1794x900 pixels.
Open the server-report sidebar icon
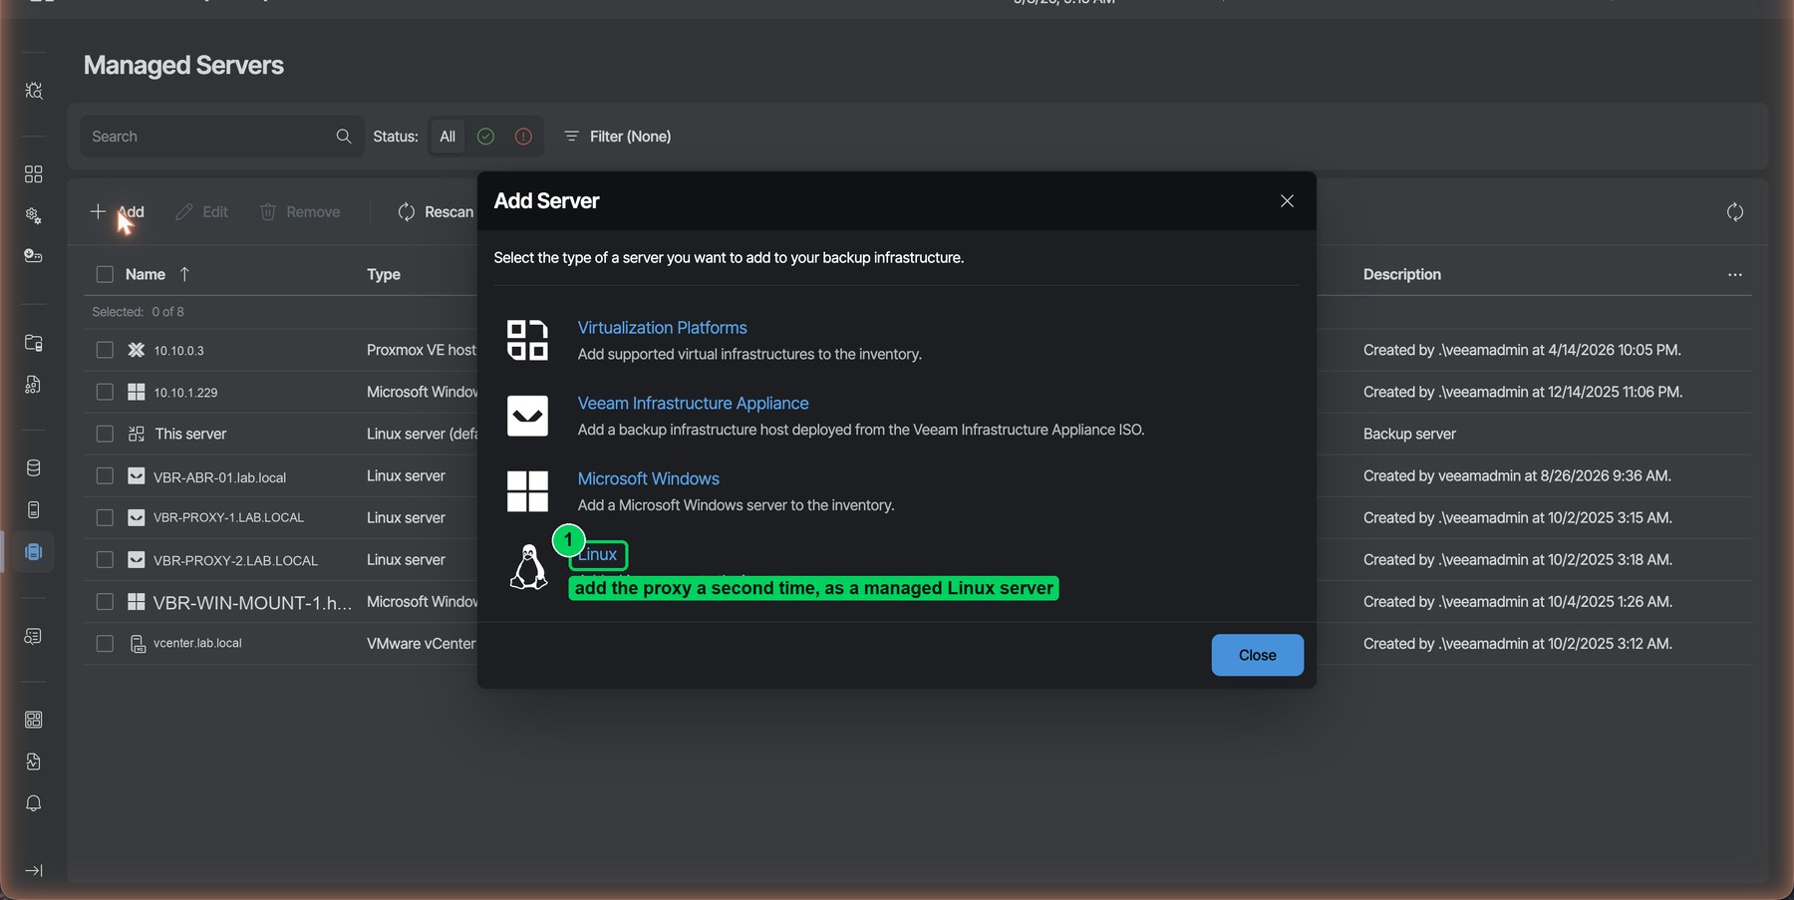[33, 636]
